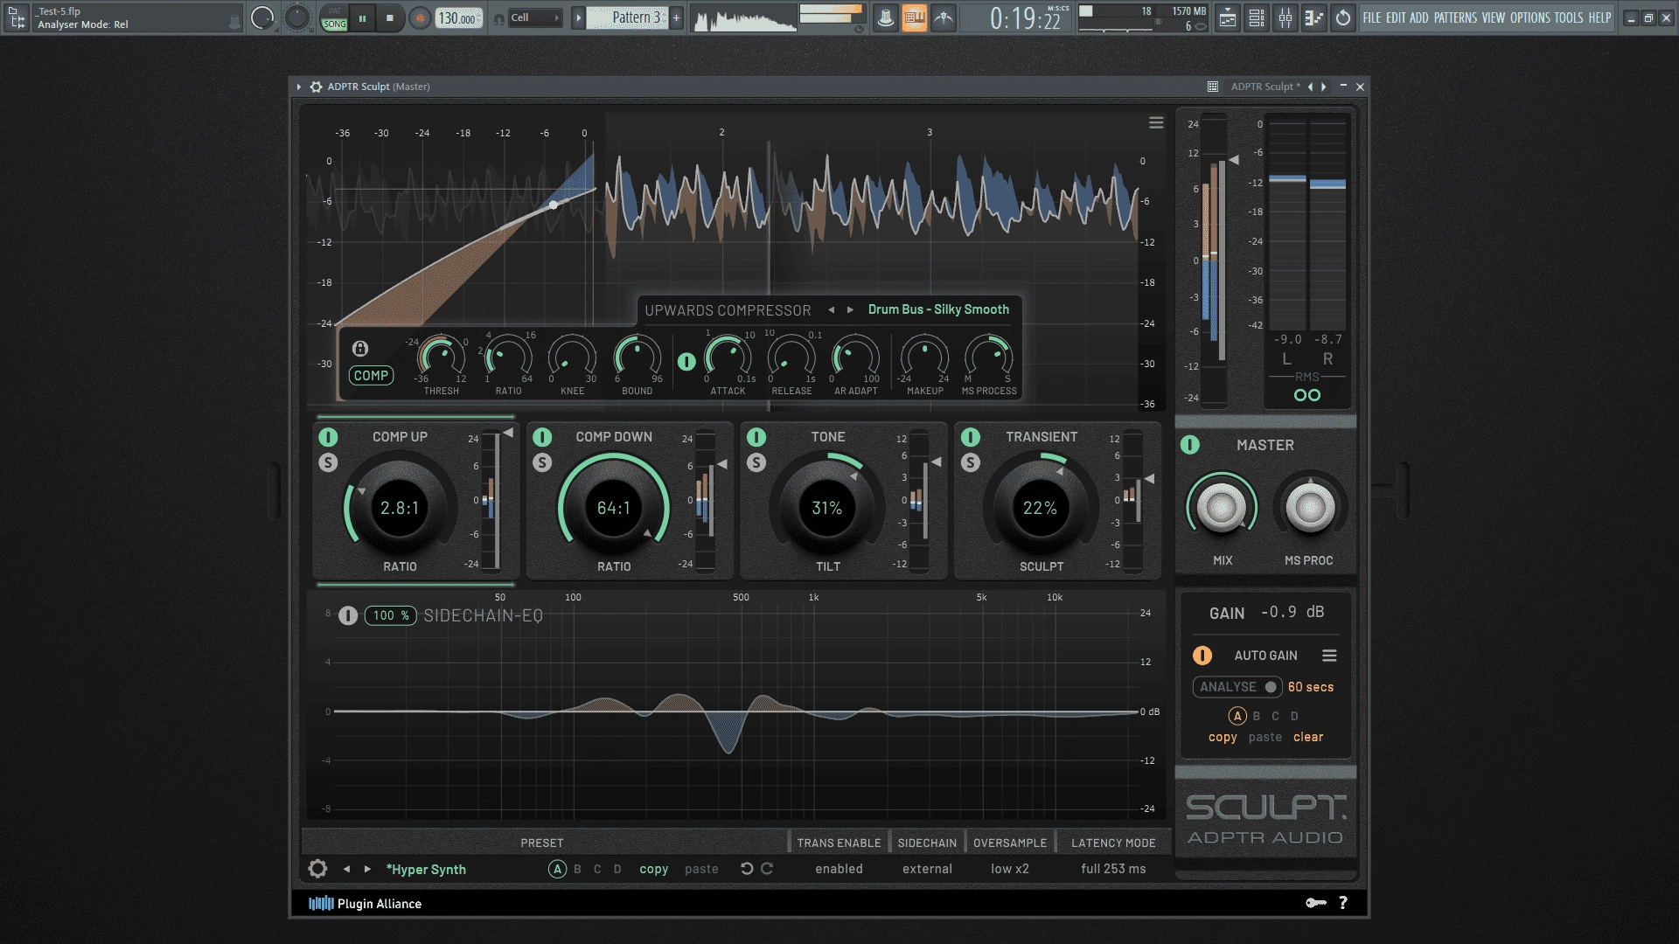
Task: Pause playback in FL Studio transport
Action: tap(362, 17)
